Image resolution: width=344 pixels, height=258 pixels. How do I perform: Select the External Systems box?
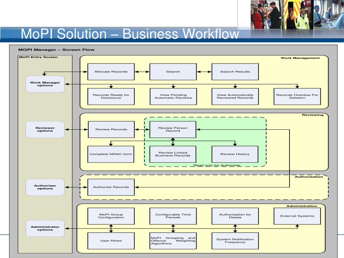click(x=297, y=216)
